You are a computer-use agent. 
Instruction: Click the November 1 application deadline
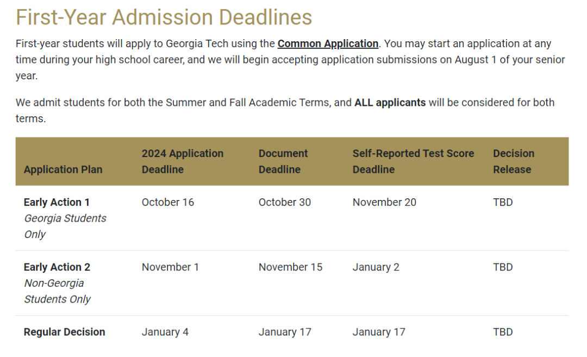(170, 267)
